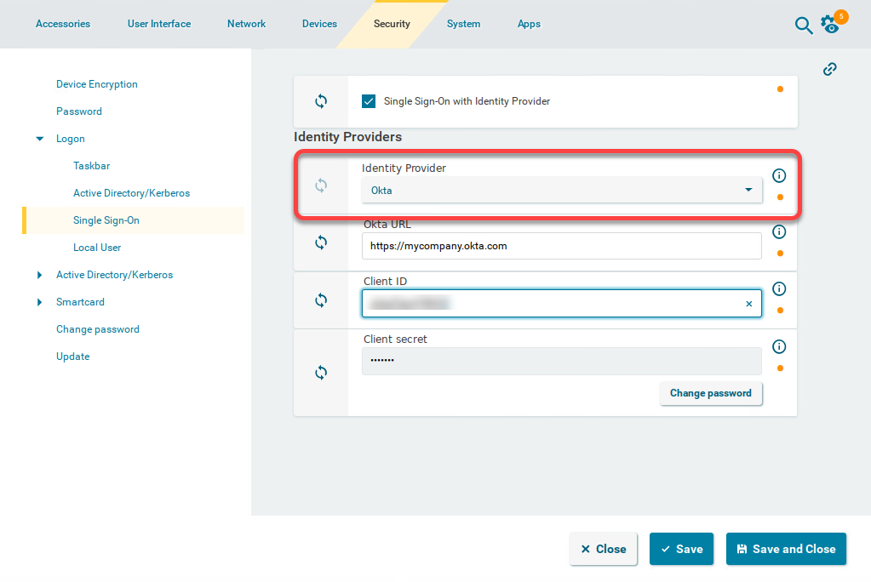The width and height of the screenshot is (871, 582).
Task: Select Device Encryption in the sidebar
Action: pos(97,84)
